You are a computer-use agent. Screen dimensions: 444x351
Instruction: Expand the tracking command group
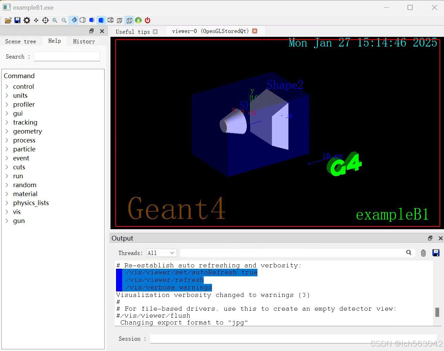(7, 122)
